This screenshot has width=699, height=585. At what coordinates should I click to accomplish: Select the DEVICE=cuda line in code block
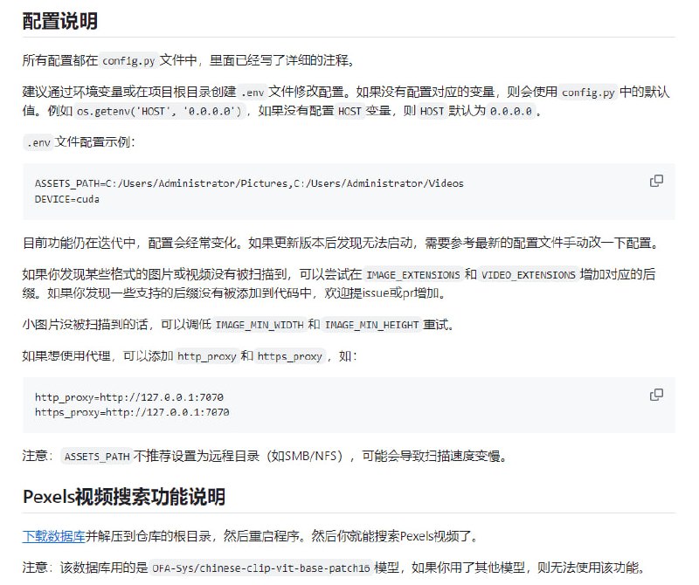(68, 196)
